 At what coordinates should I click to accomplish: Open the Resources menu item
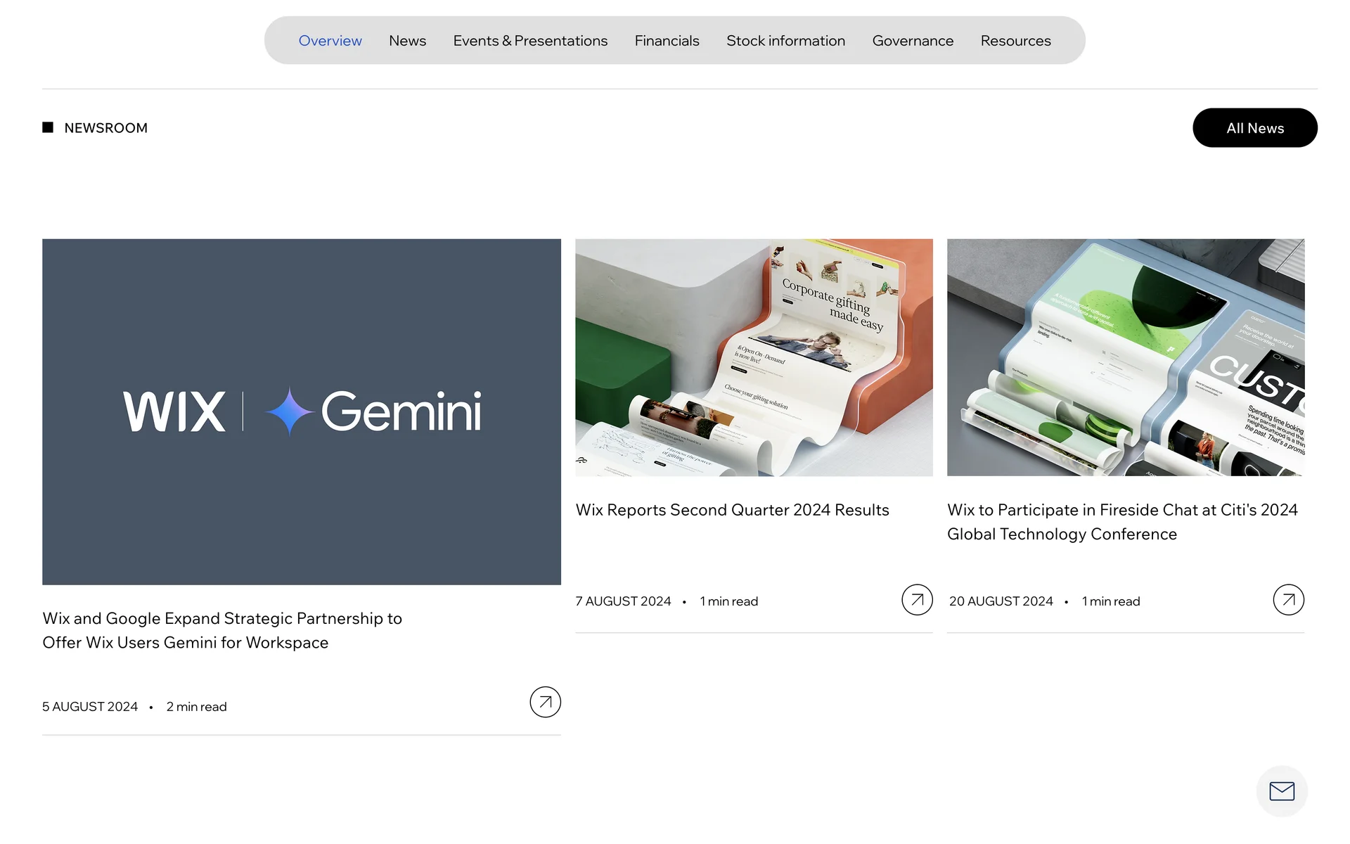[x=1015, y=41]
